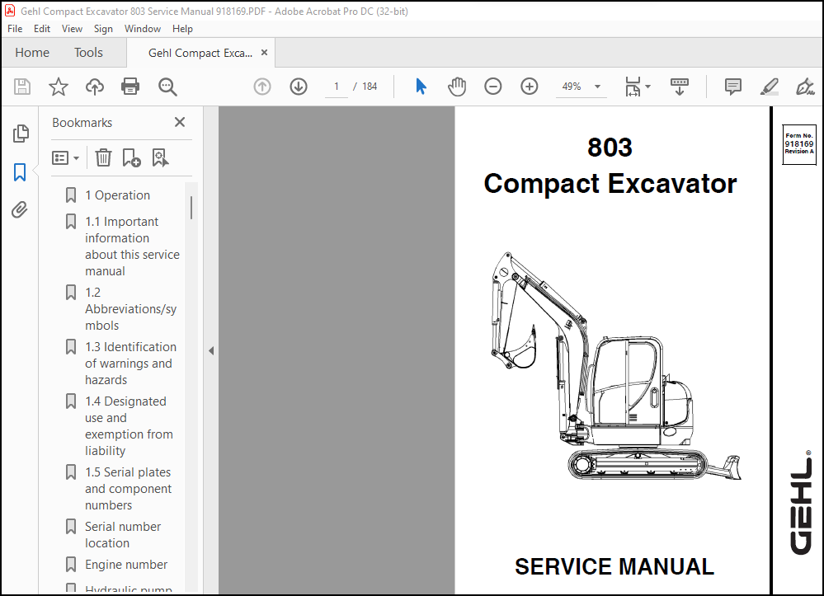Delete selected bookmark with the trash icon
The width and height of the screenshot is (824, 596).
click(x=104, y=157)
